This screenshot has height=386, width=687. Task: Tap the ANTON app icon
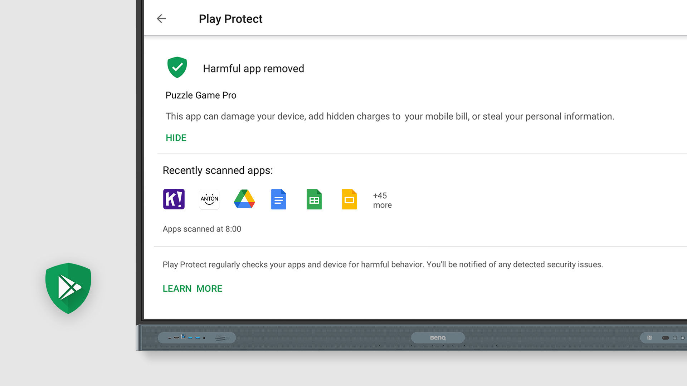coord(209,199)
